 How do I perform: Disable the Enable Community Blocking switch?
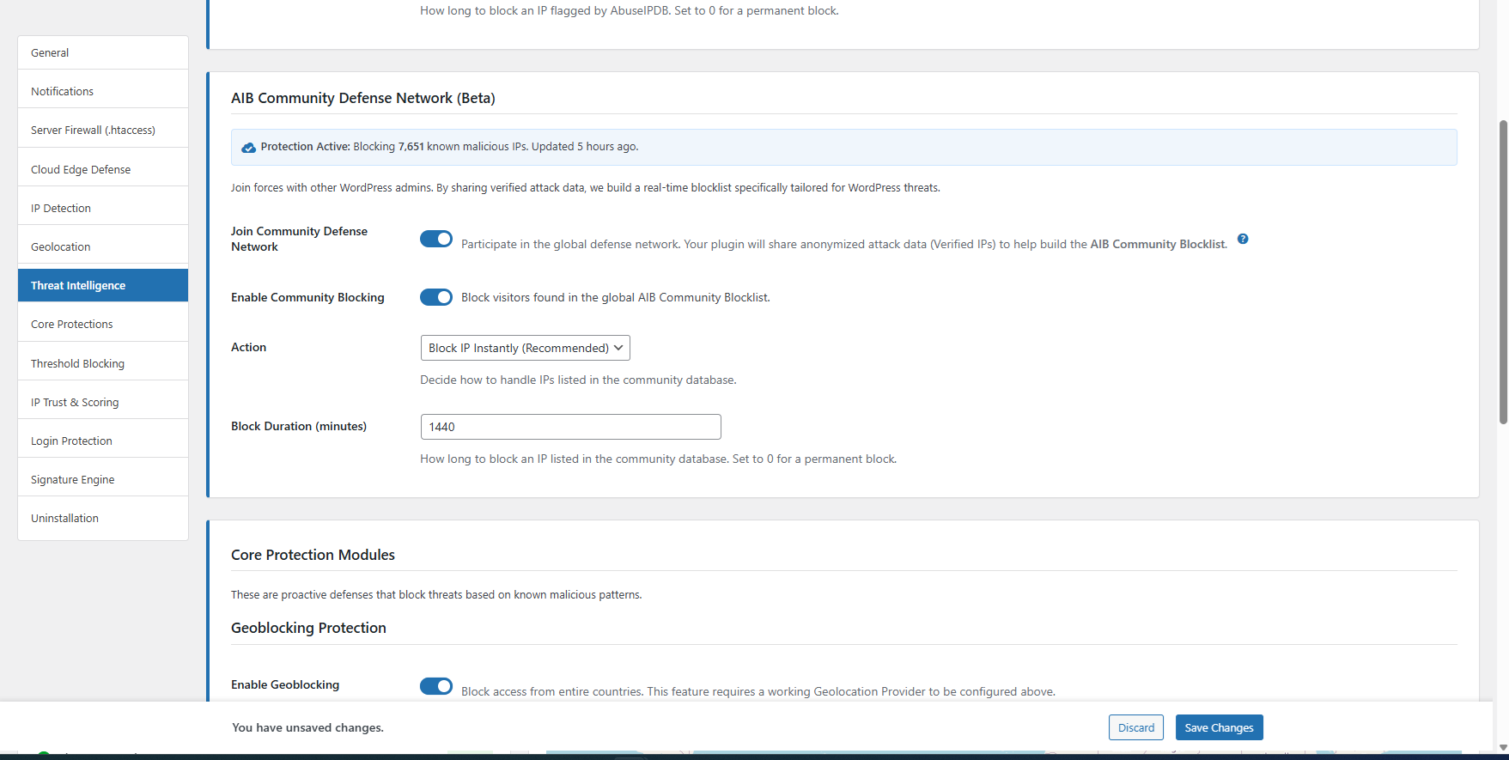click(436, 297)
